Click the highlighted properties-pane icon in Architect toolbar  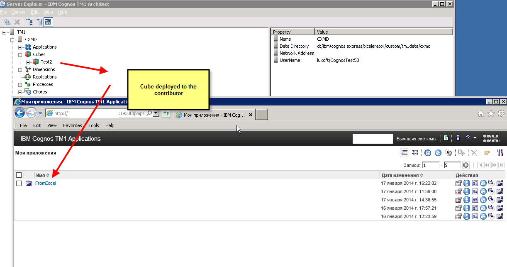48,22
